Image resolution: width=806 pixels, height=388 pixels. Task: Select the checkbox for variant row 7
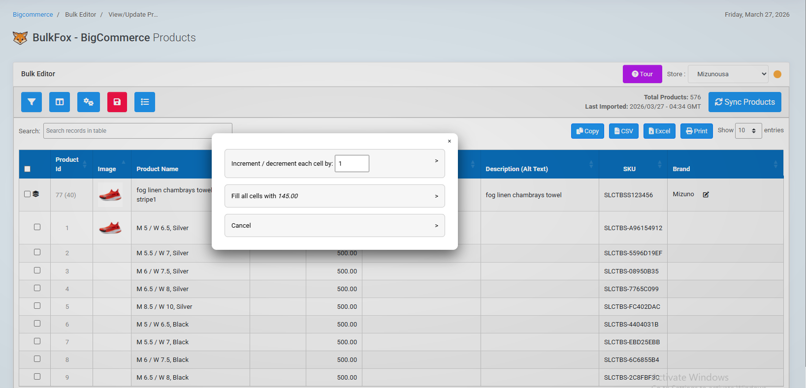tap(37, 341)
